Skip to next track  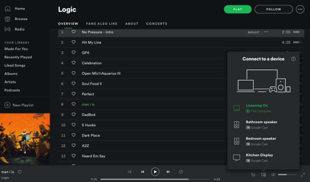pos(168,172)
